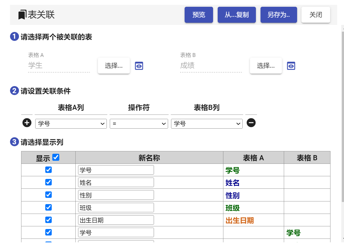Uncheck the display checkbox for 班级 row

49,207
